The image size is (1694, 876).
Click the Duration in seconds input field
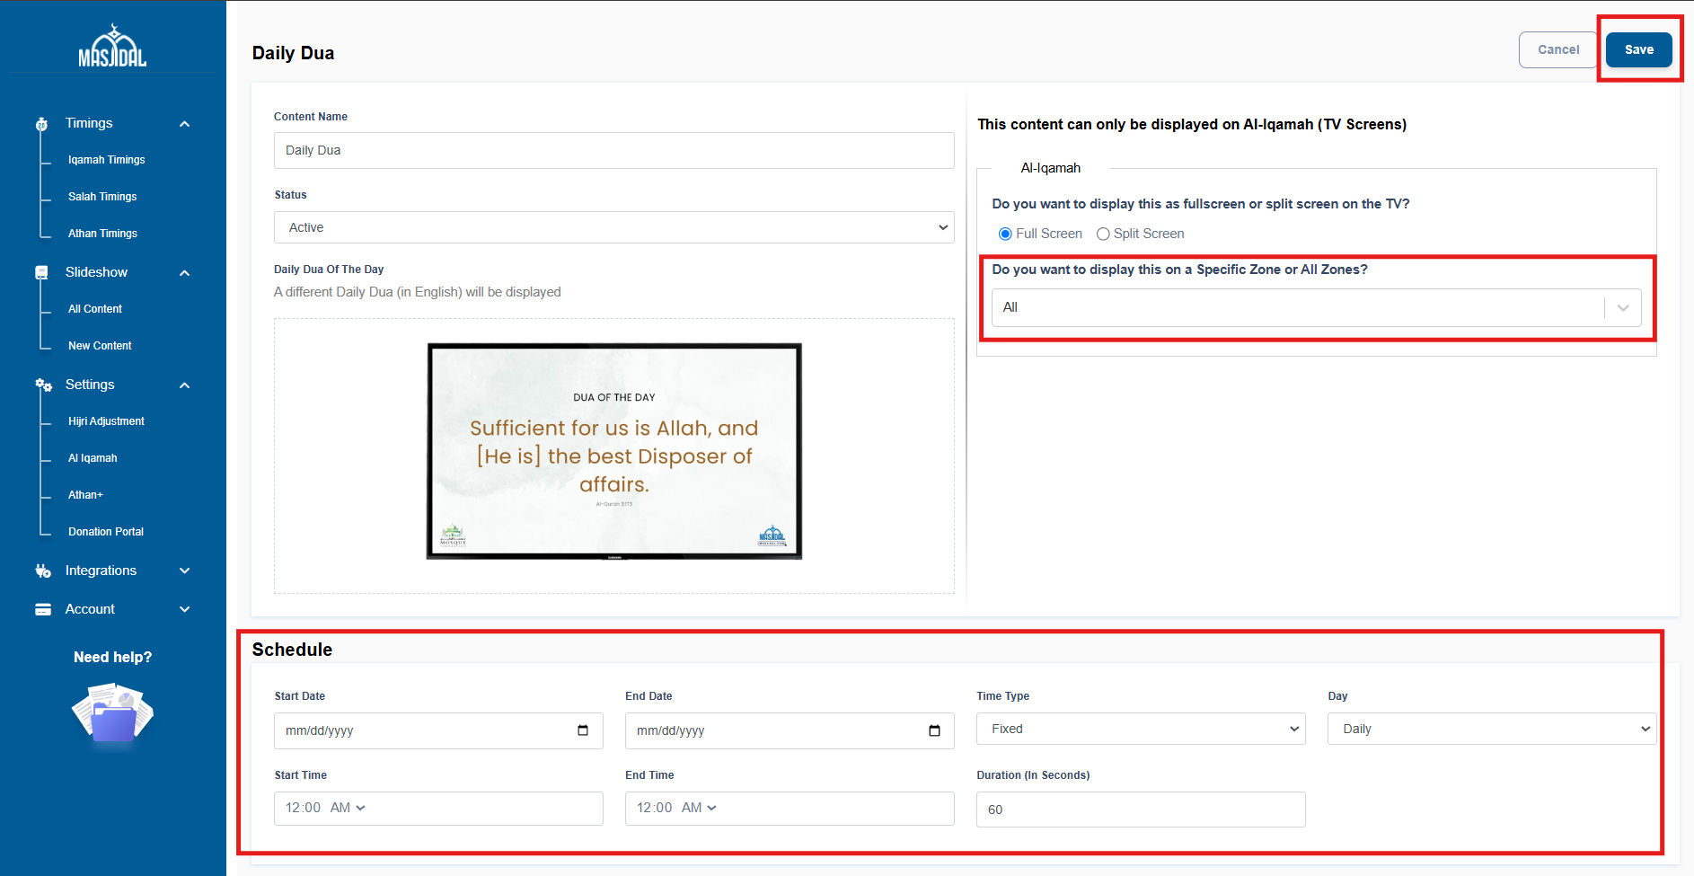1140,810
